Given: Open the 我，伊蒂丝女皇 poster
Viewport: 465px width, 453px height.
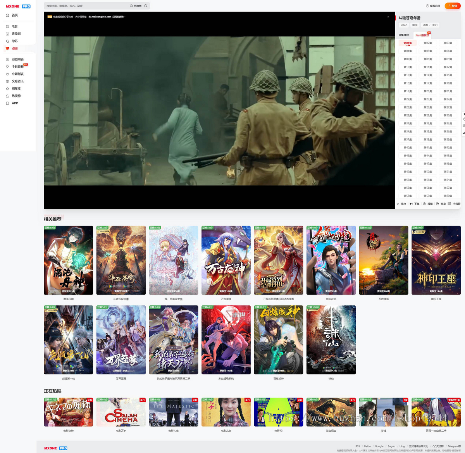Looking at the screenshot, I should pos(174,260).
